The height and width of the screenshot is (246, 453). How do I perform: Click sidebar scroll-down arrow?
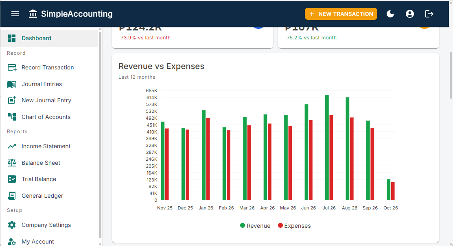pos(100,244)
